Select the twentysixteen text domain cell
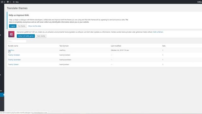 (x=64, y=64)
